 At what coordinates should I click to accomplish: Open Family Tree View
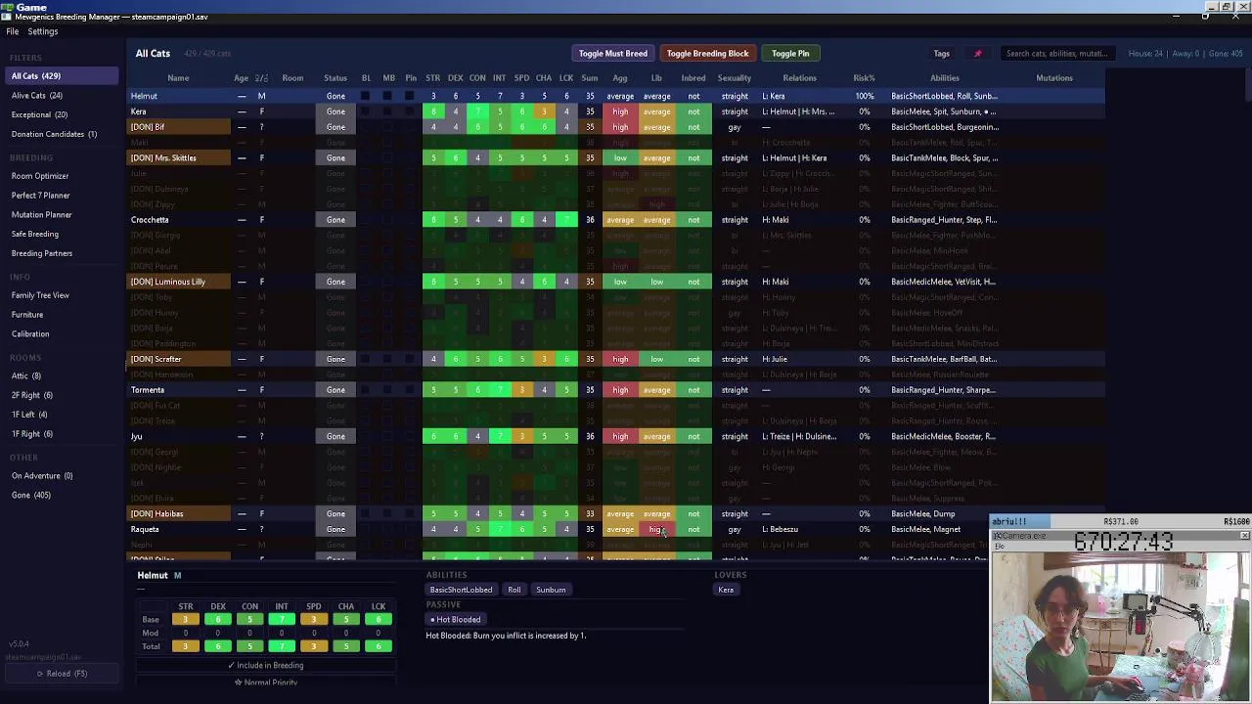click(62, 295)
